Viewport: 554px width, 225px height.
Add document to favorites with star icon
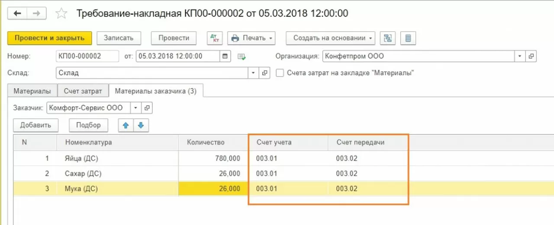click(61, 13)
